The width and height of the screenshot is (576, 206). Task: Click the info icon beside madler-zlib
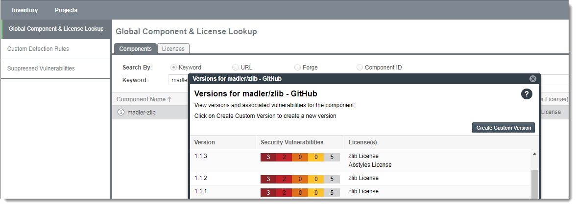point(121,112)
